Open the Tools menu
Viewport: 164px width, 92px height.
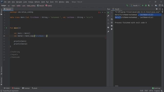click(52, 2)
